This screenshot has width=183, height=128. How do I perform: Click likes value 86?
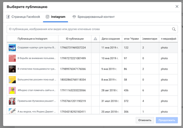[x=125, y=69]
